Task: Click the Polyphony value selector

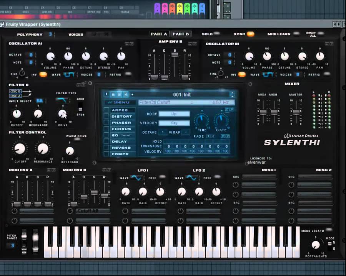Action: pyautogui.click(x=50, y=34)
